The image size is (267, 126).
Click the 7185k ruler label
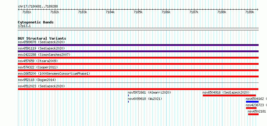(138, 12)
